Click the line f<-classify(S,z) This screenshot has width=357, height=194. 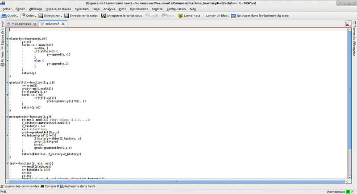point(34,92)
